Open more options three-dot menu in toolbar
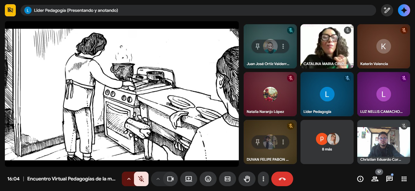This screenshot has height=191, width=415. pyautogui.click(x=263, y=179)
